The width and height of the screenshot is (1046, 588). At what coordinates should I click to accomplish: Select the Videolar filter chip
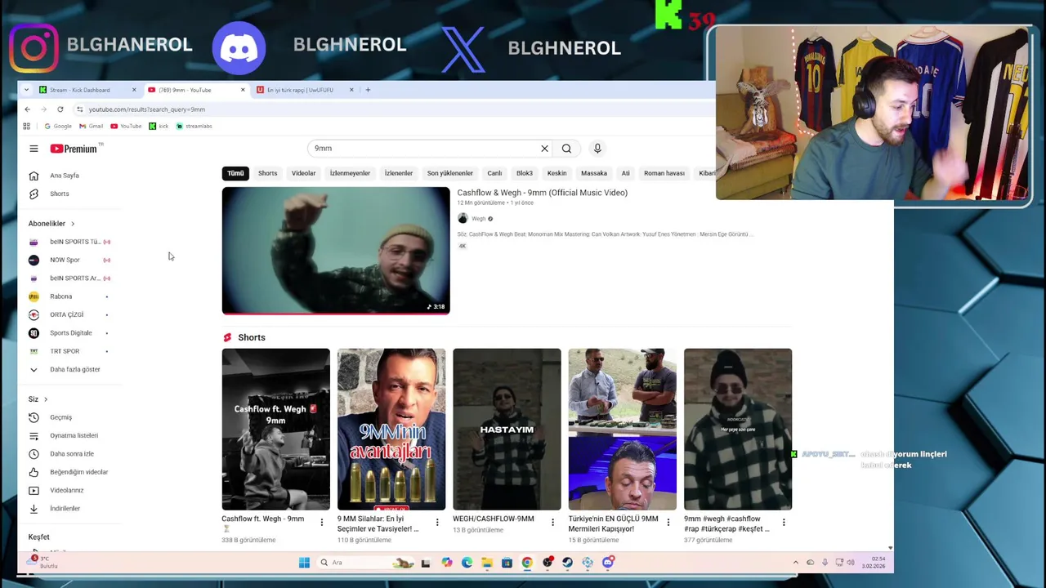pyautogui.click(x=303, y=173)
